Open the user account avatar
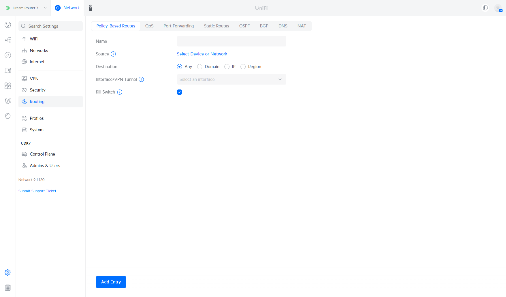Screen dimensions: 506x297 tap(498, 8)
